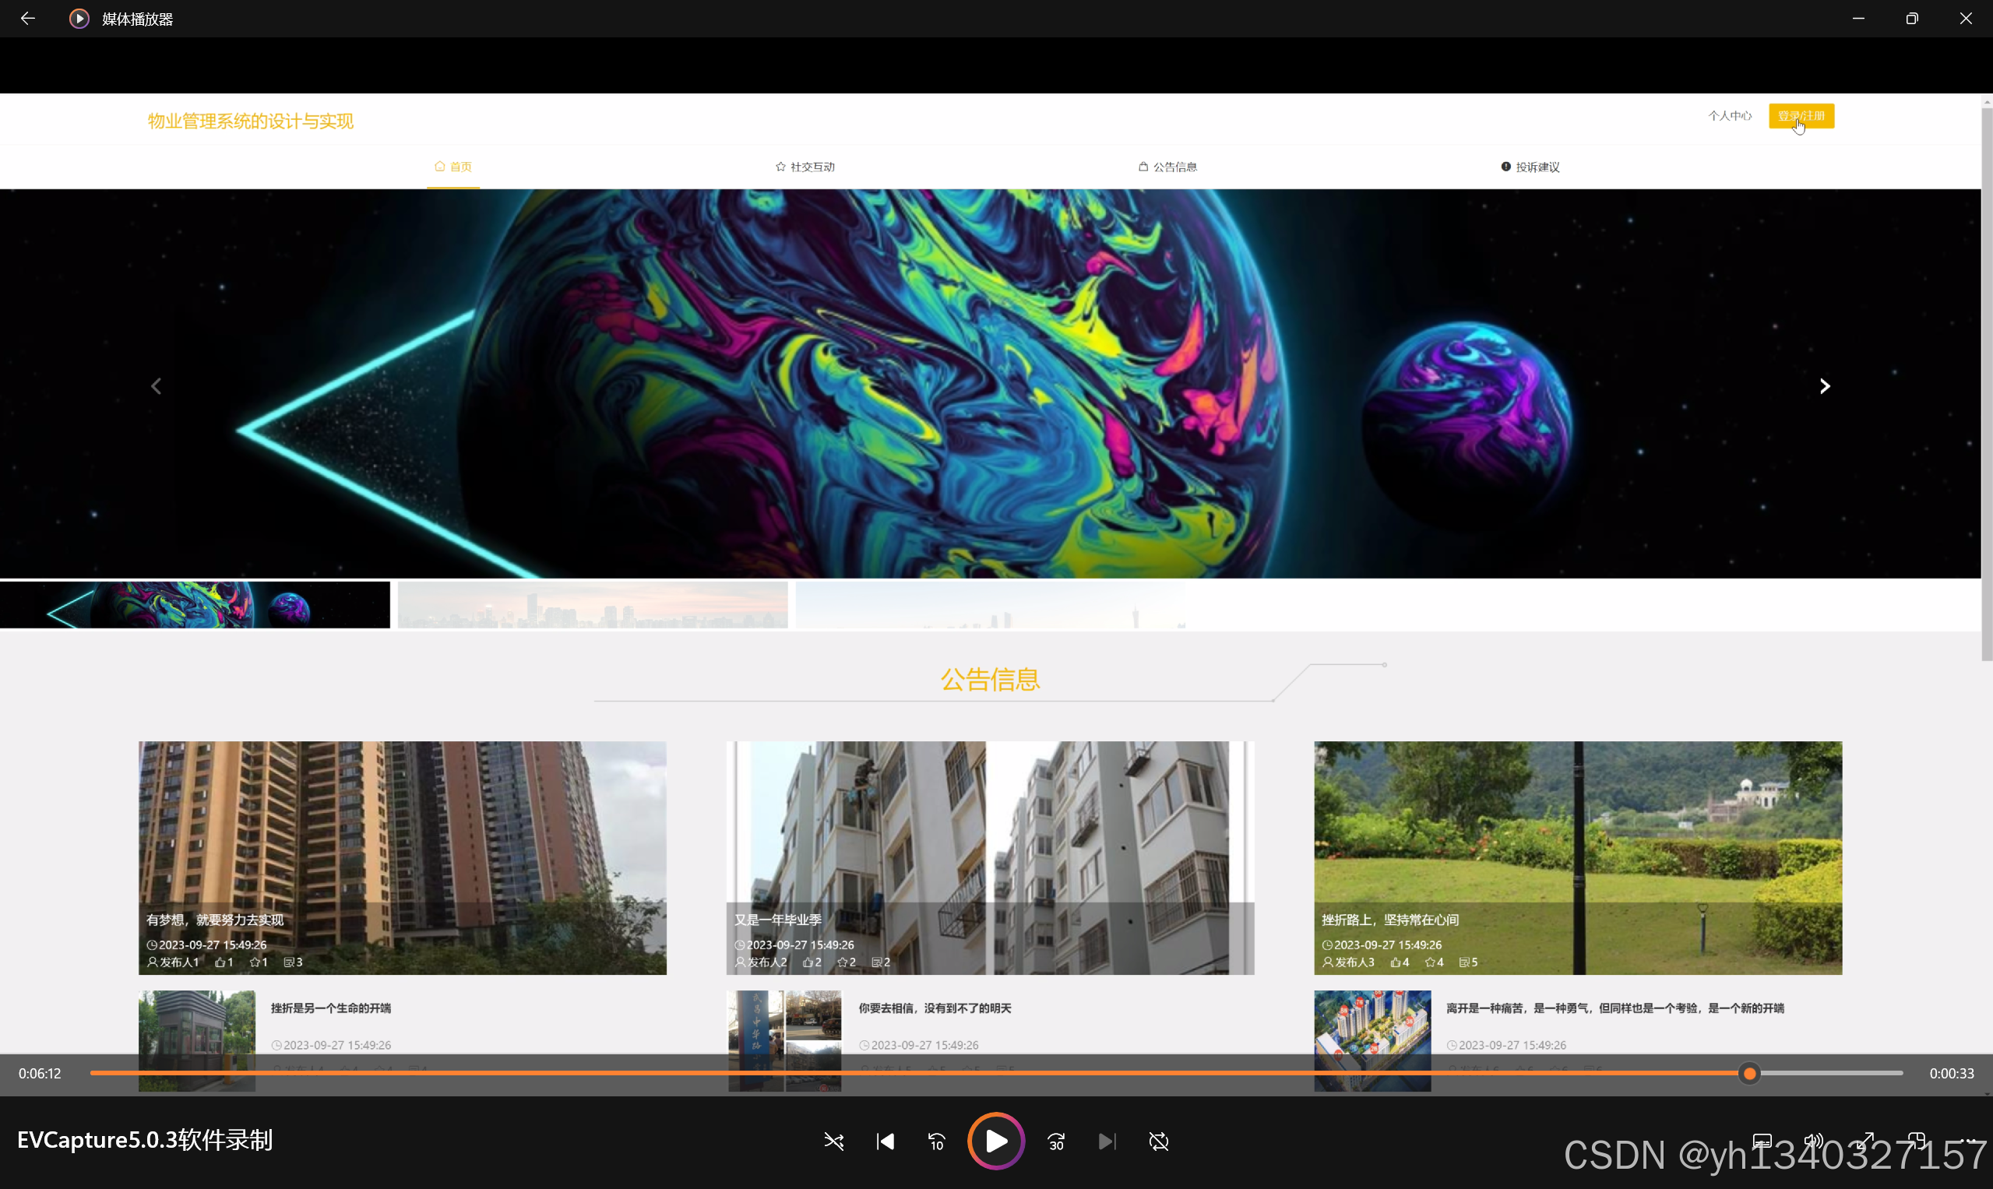Image resolution: width=1993 pixels, height=1189 pixels.
Task: Open the 个人中心 link
Action: point(1729,116)
